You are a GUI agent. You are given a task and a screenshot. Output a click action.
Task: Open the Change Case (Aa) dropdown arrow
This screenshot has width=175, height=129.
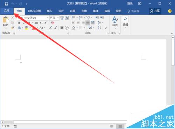coord(44,28)
